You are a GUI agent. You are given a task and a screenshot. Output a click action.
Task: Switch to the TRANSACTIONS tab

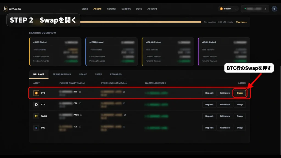point(62,74)
